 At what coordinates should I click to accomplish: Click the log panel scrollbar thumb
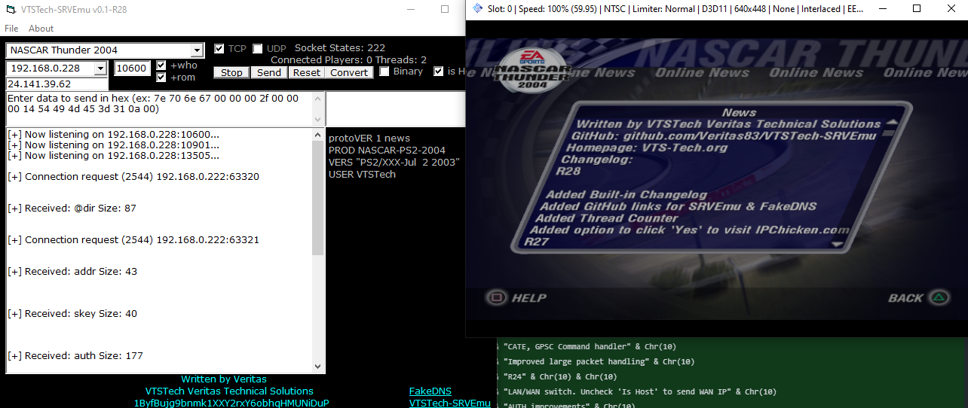click(318, 198)
